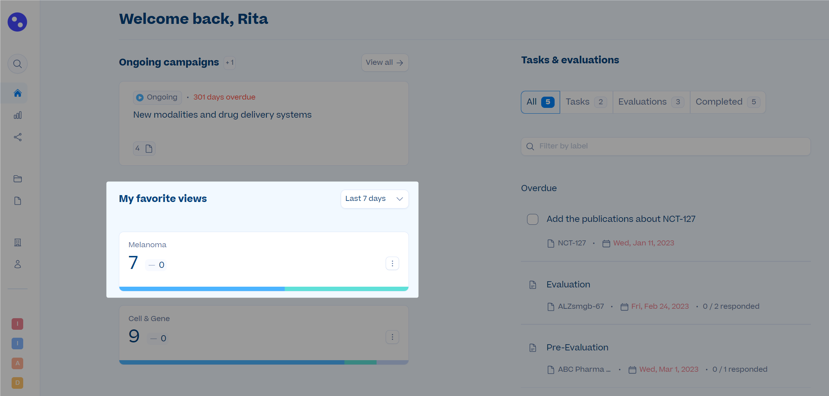
Task: Click the 'ALZsmgb-67' label
Action: tap(581, 306)
